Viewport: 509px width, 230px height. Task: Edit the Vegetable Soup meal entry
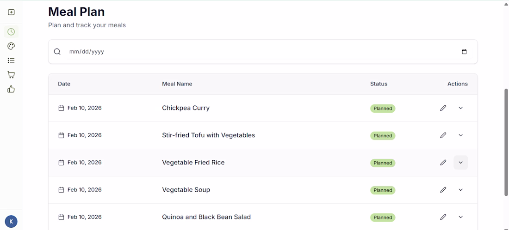[443, 190]
